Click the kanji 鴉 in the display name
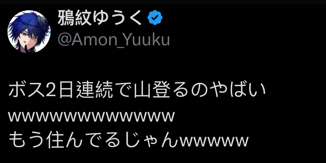The width and height of the screenshot is (326, 163). pos(66,18)
